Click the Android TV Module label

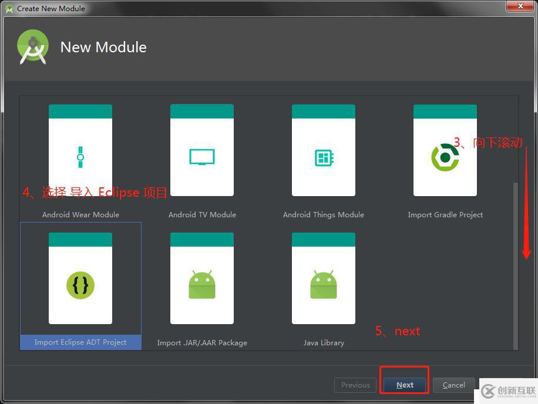click(x=202, y=215)
